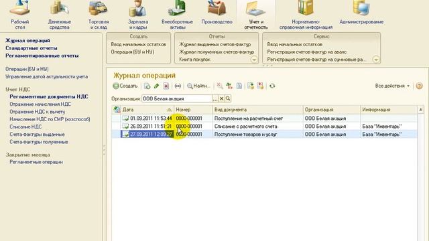Click the document report icon in toolbar
Viewport: 429px width, 241px height.
point(239,86)
